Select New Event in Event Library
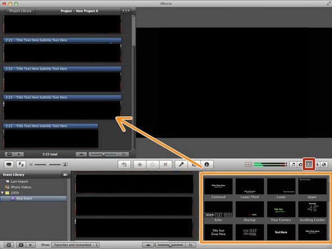 [34, 199]
